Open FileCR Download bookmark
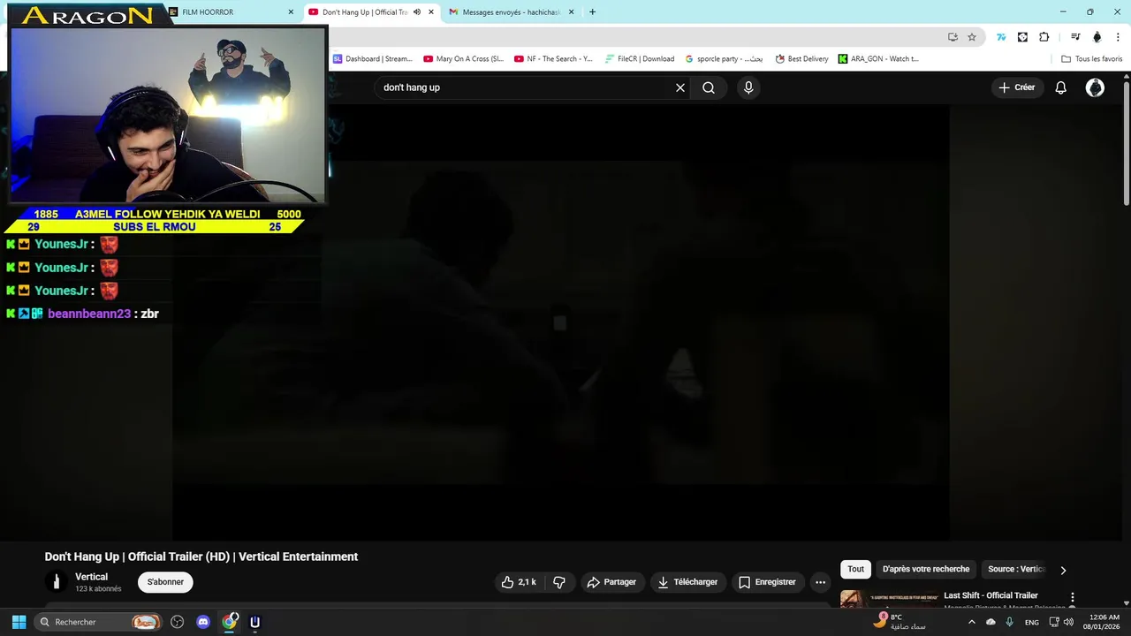Viewport: 1131px width, 636px height. [640, 59]
